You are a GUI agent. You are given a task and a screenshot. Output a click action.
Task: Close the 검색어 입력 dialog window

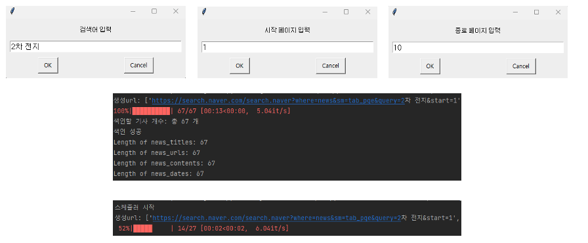(175, 11)
